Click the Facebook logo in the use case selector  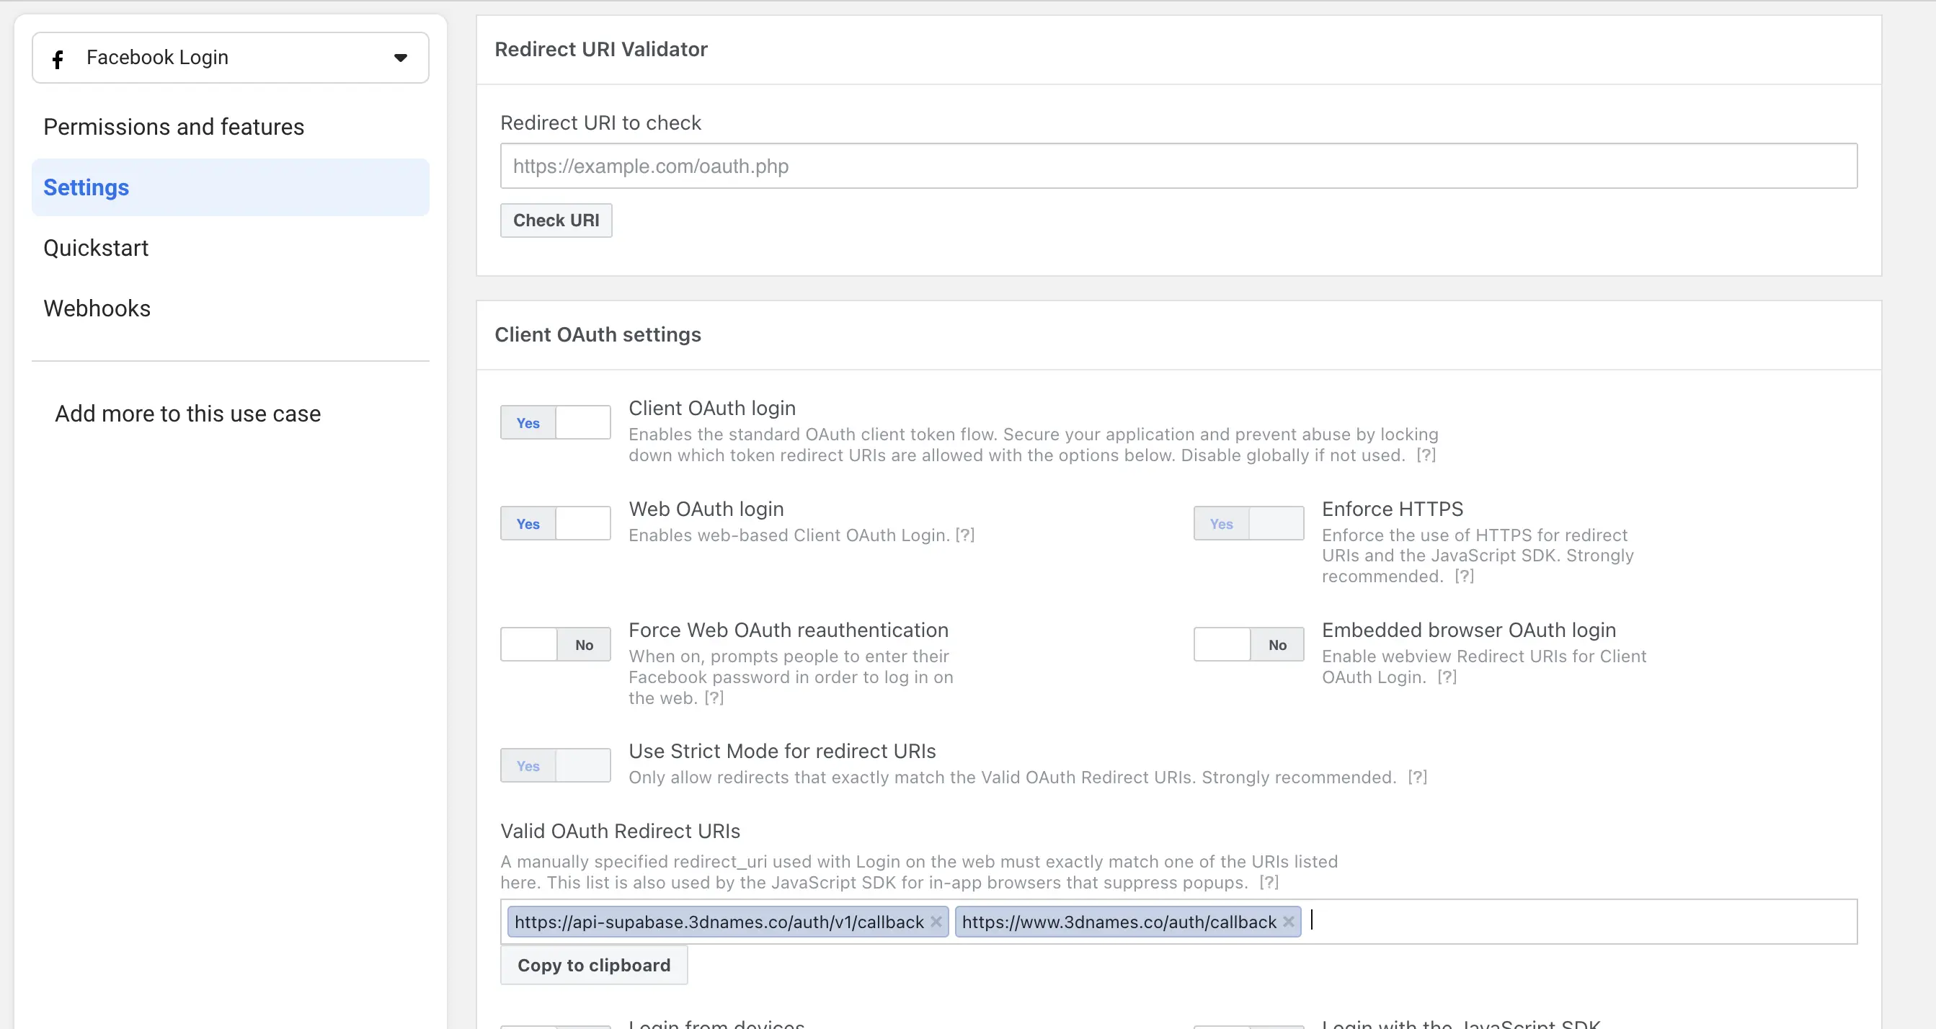coord(58,58)
